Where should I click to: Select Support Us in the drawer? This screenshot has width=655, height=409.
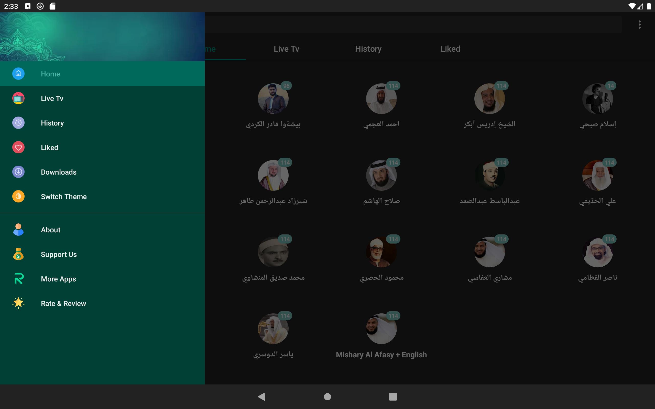pyautogui.click(x=102, y=254)
